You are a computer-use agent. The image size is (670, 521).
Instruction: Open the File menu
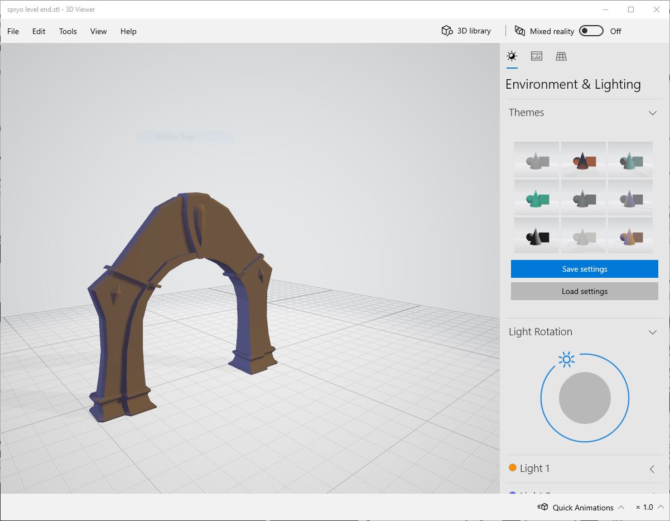tap(13, 31)
